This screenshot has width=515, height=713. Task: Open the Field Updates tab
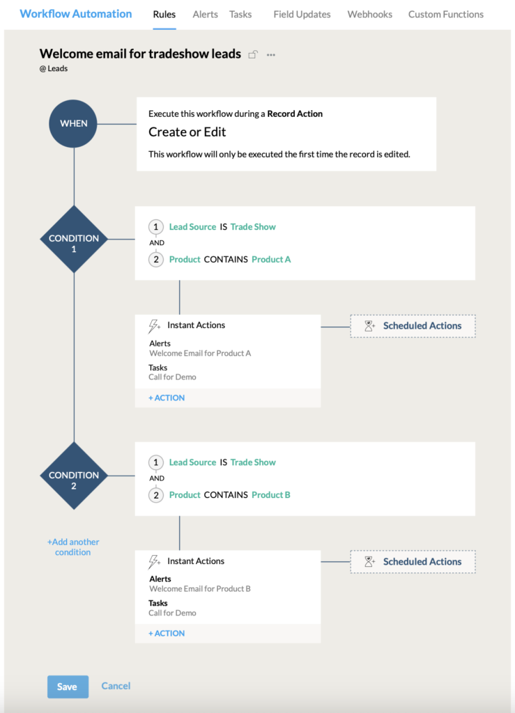tap(302, 14)
